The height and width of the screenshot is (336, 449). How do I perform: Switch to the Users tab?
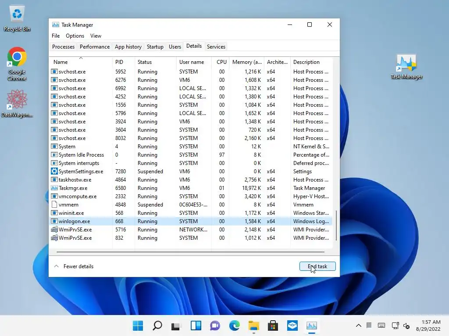pyautogui.click(x=175, y=46)
